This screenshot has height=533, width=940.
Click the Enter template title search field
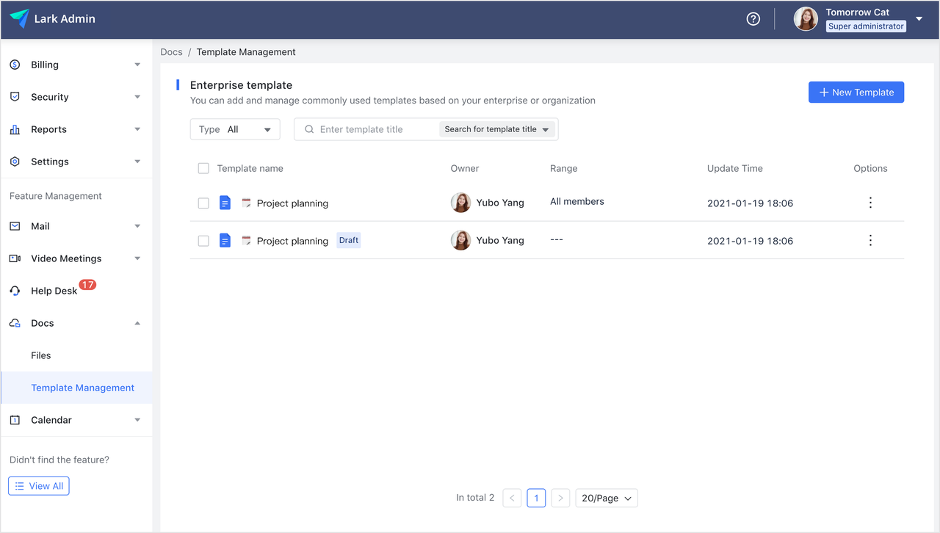(376, 129)
